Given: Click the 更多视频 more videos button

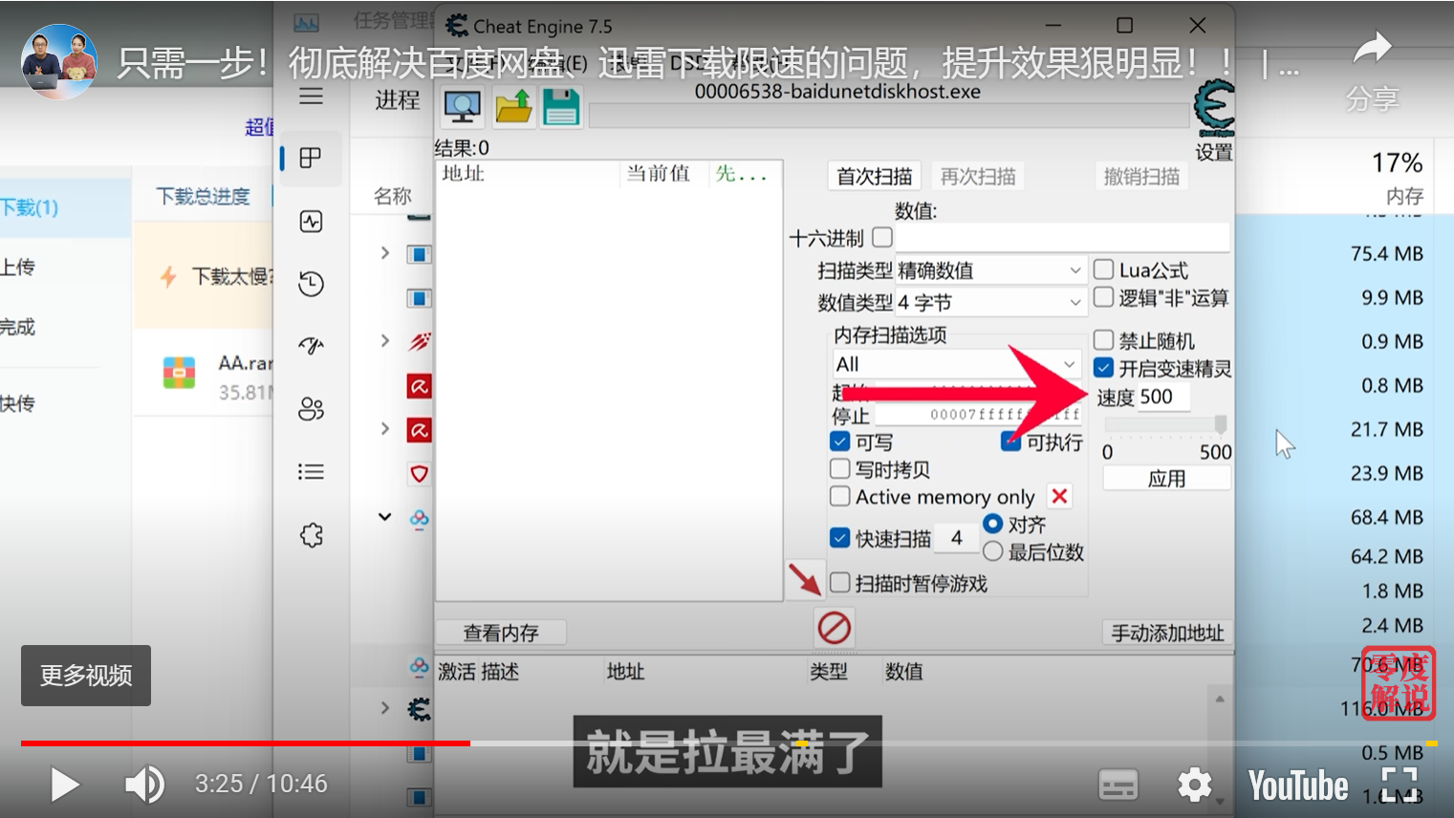Looking at the screenshot, I should coord(86,676).
